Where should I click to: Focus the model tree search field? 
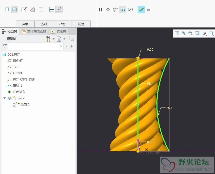[x=36, y=46]
